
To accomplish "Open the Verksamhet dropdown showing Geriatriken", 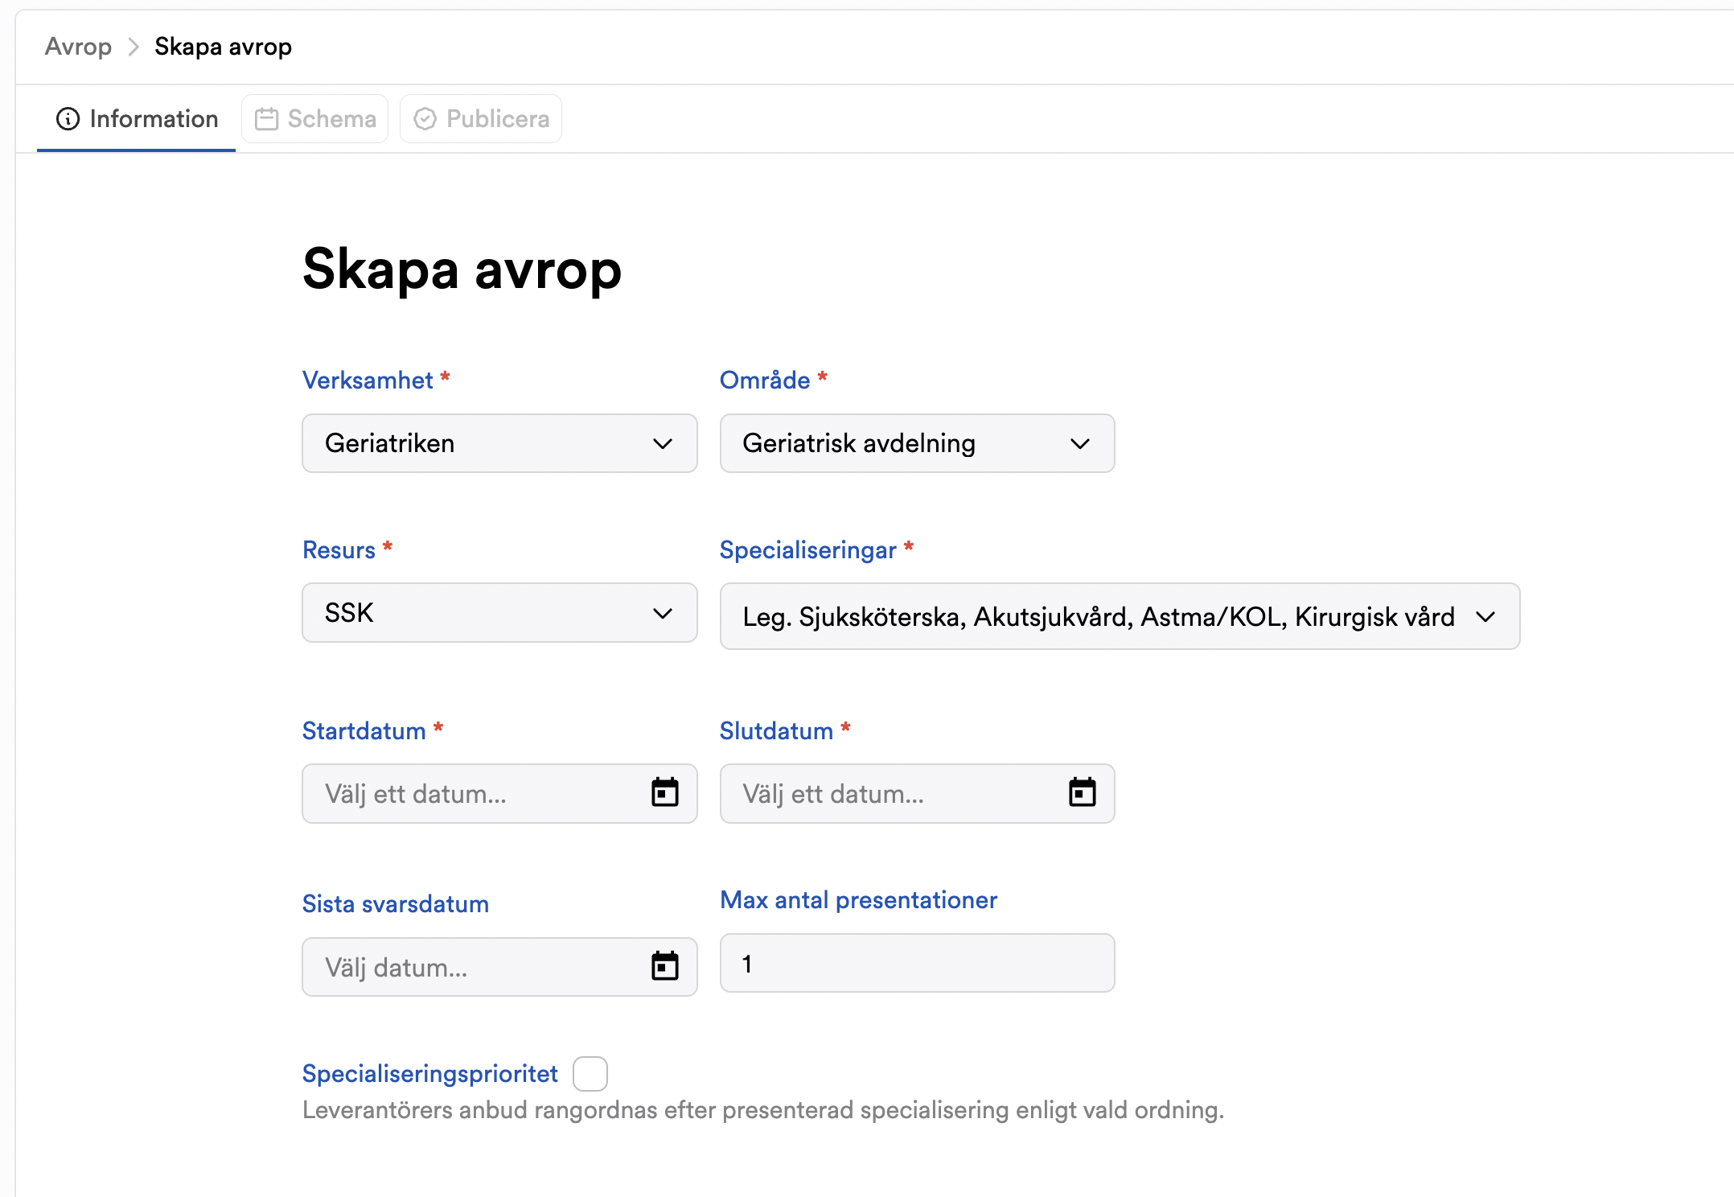I will click(x=499, y=443).
